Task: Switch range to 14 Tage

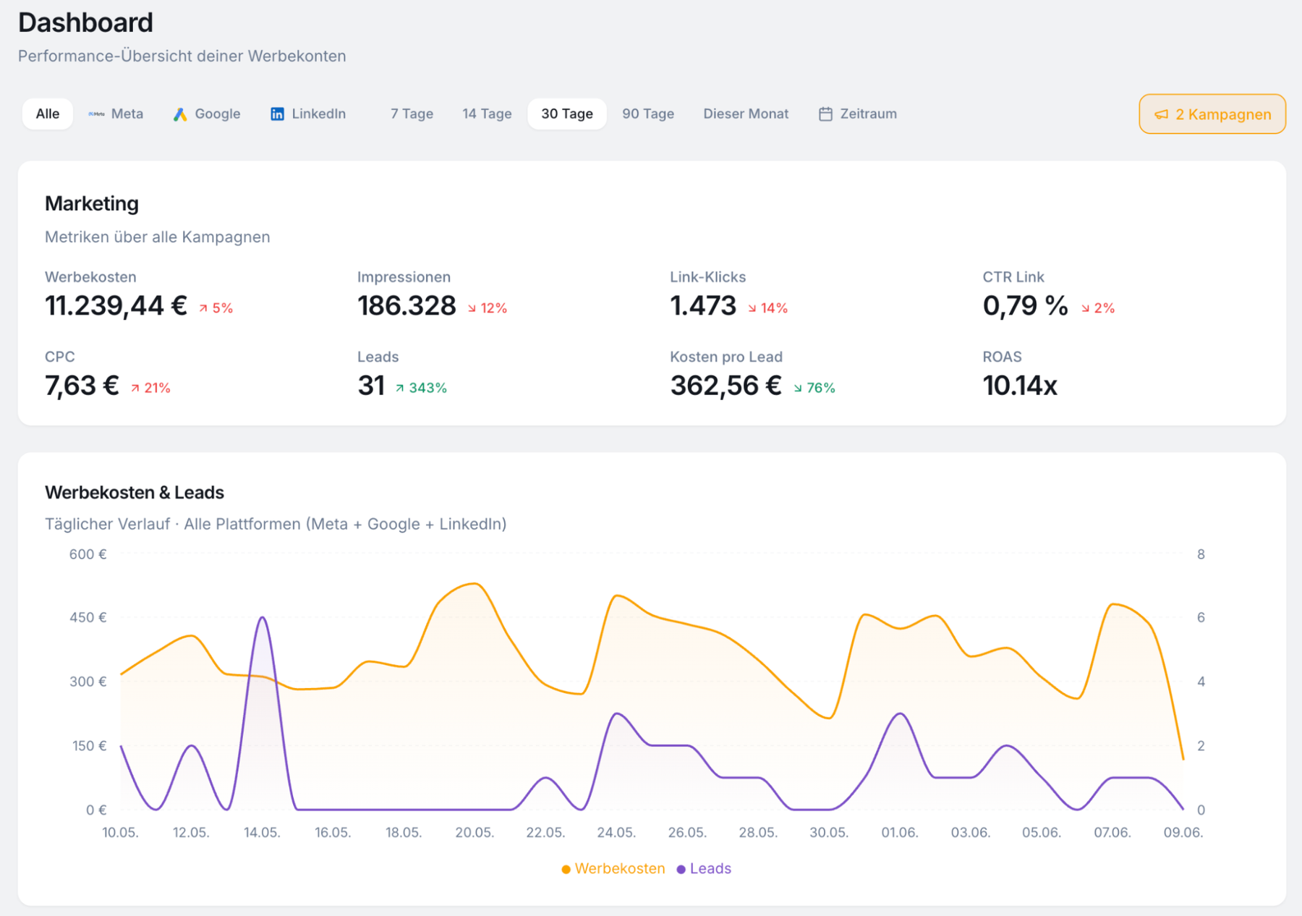Action: pyautogui.click(x=487, y=114)
